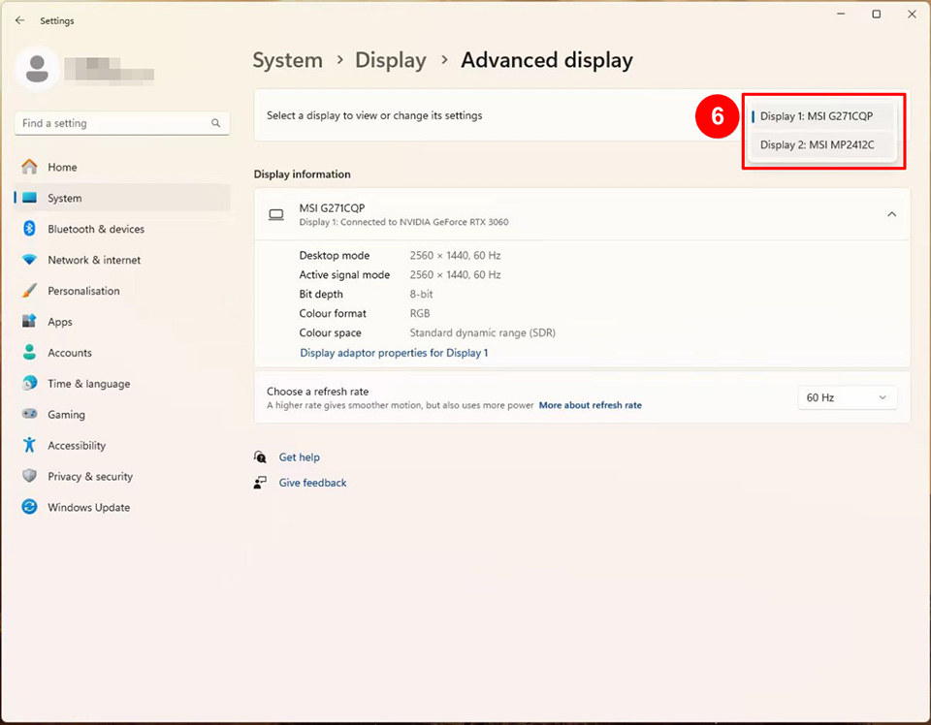Collapse the MSI G271CQP display information card
The image size is (931, 725).
tap(892, 214)
